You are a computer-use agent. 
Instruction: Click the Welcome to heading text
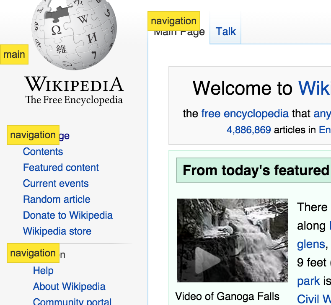click(242, 88)
